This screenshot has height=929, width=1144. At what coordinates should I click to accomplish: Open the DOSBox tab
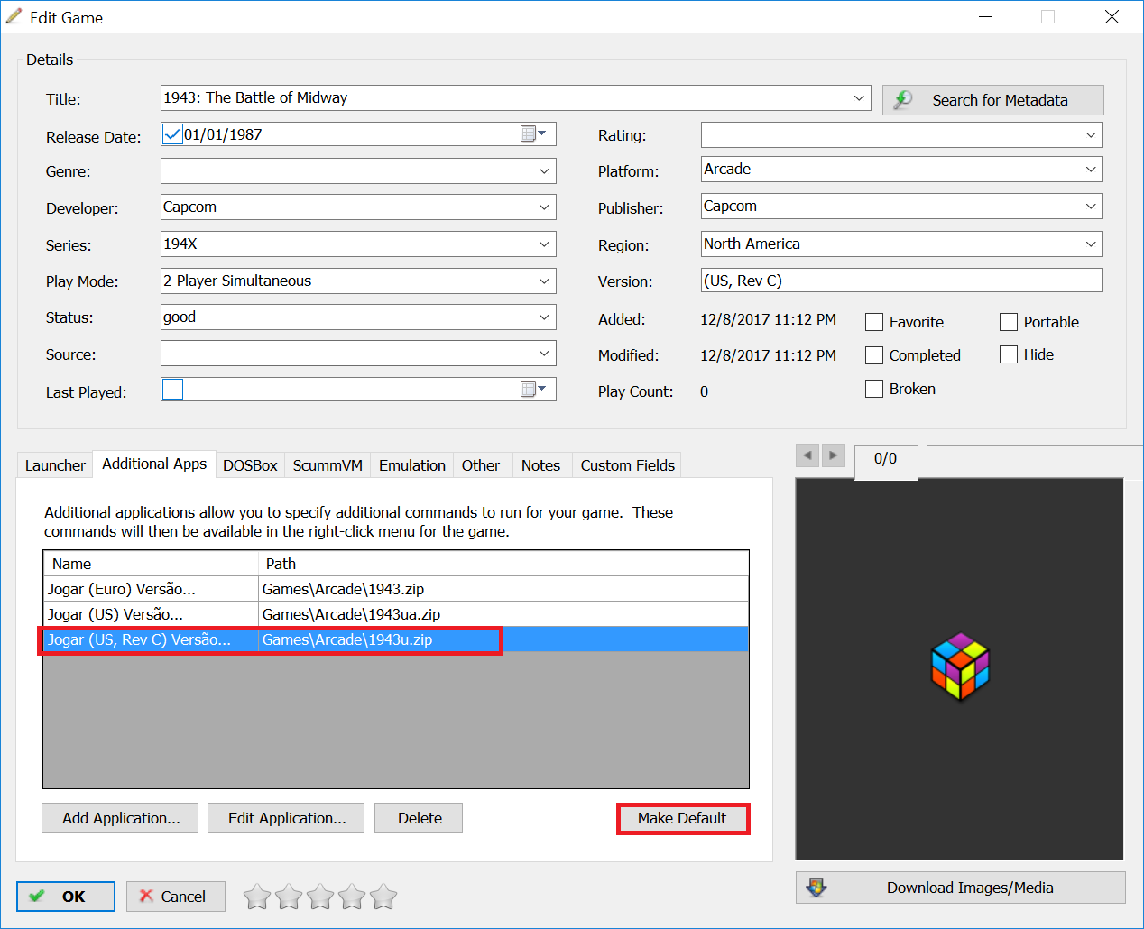click(x=250, y=465)
